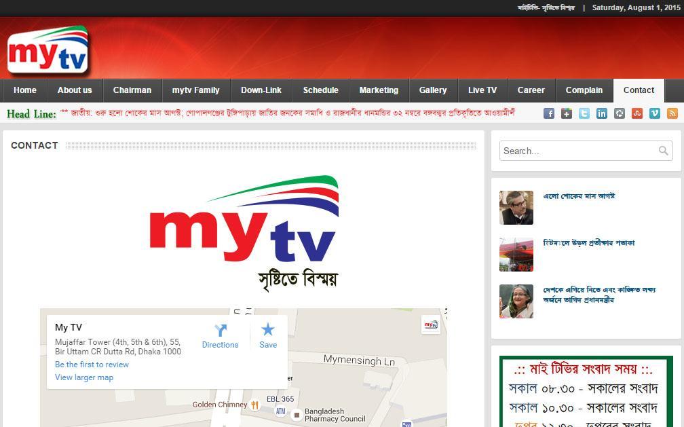Click the mytv logo in the header
The height and width of the screenshot is (427, 684).
click(47, 51)
